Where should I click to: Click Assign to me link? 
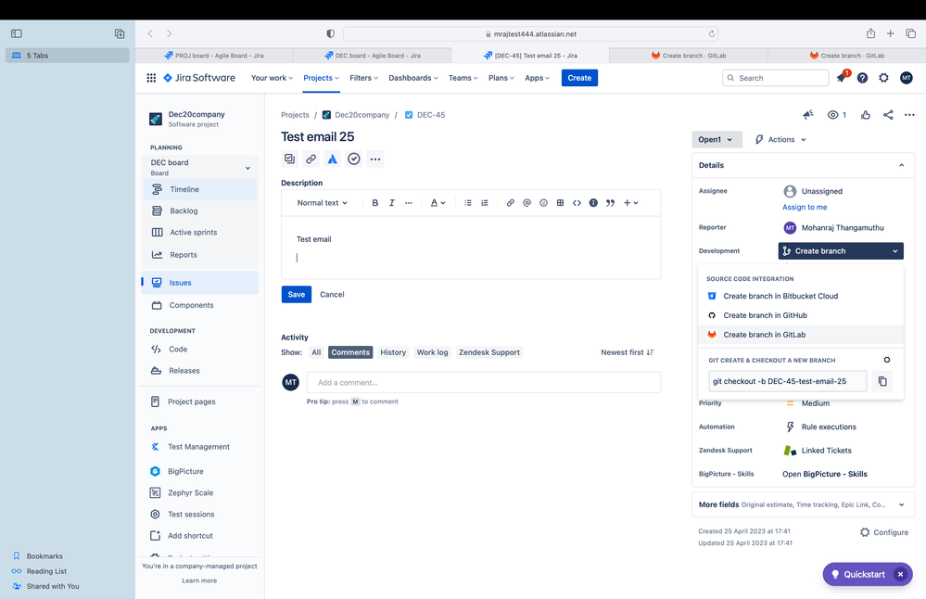805,208
